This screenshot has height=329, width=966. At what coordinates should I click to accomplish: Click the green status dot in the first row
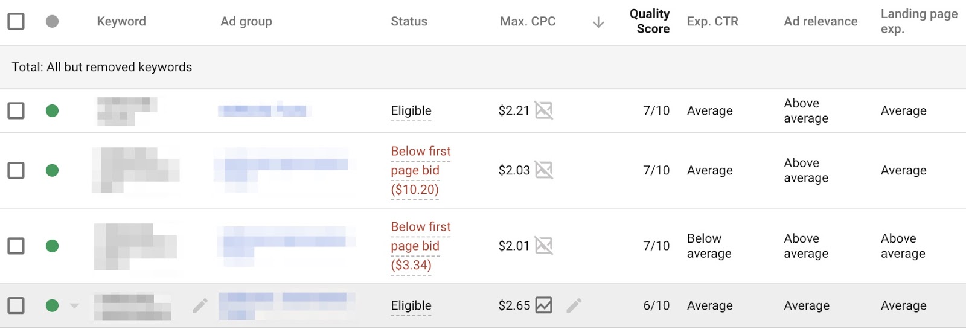53,110
